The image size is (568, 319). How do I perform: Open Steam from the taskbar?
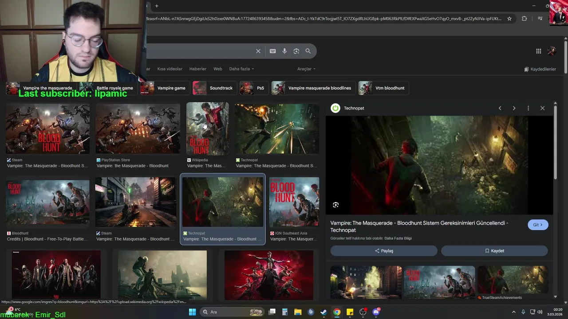point(323,312)
